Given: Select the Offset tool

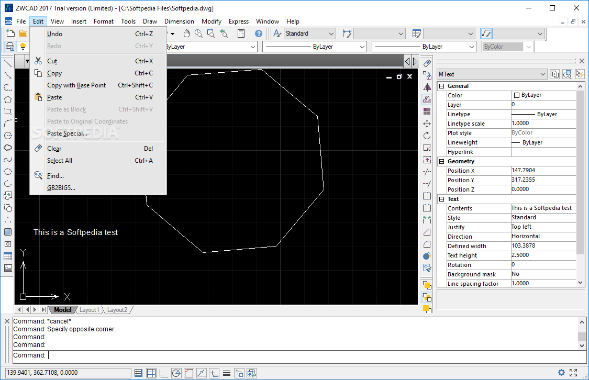Looking at the screenshot, I should pos(427,99).
